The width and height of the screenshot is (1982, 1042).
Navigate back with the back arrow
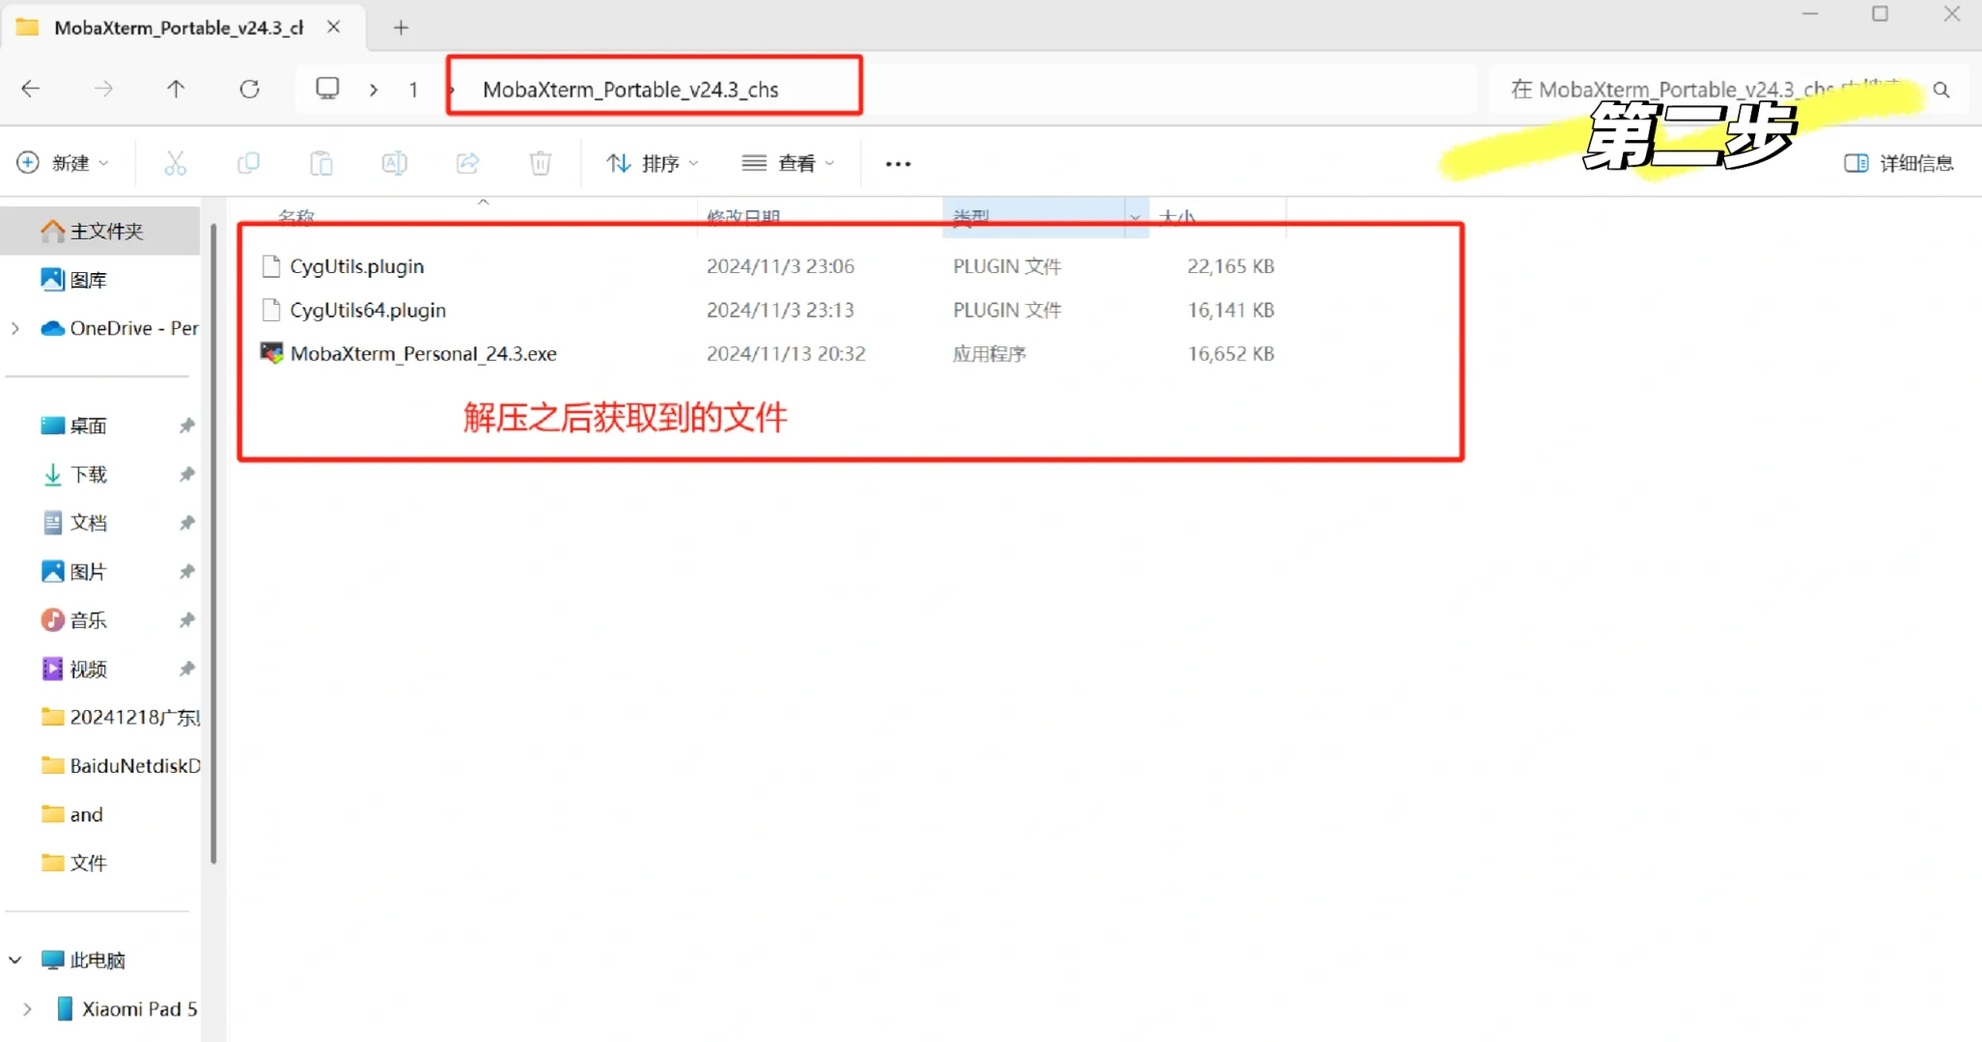[x=30, y=89]
